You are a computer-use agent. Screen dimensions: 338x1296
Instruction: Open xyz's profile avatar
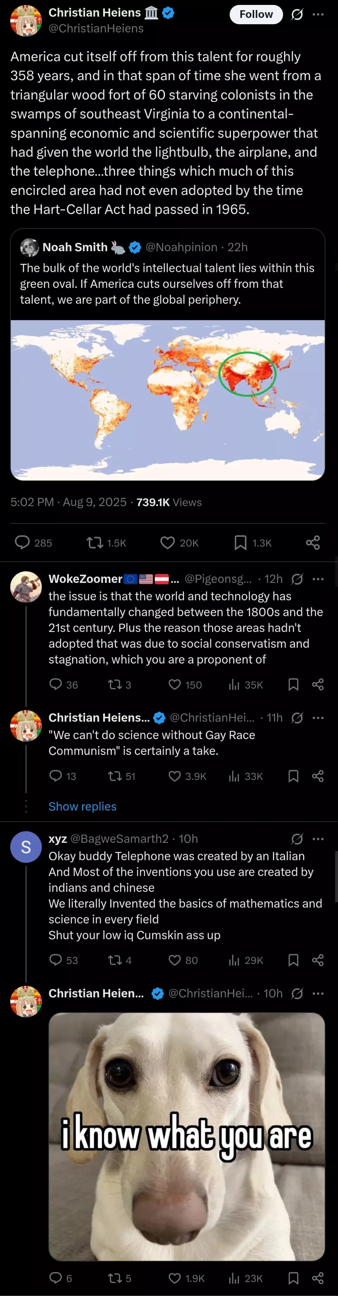pyautogui.click(x=26, y=847)
